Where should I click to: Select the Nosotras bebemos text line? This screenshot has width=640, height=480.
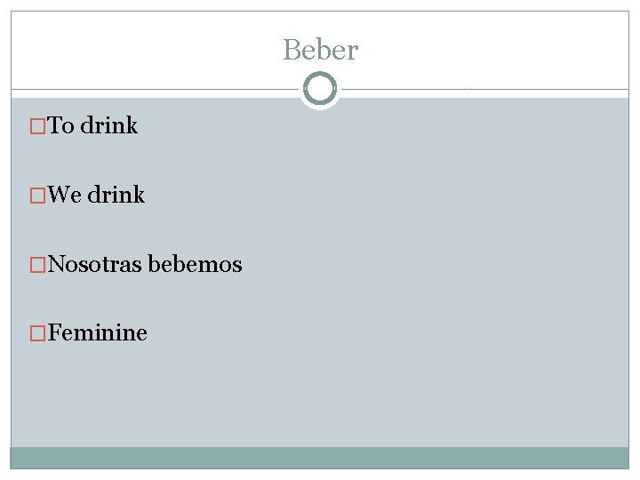[145, 264]
